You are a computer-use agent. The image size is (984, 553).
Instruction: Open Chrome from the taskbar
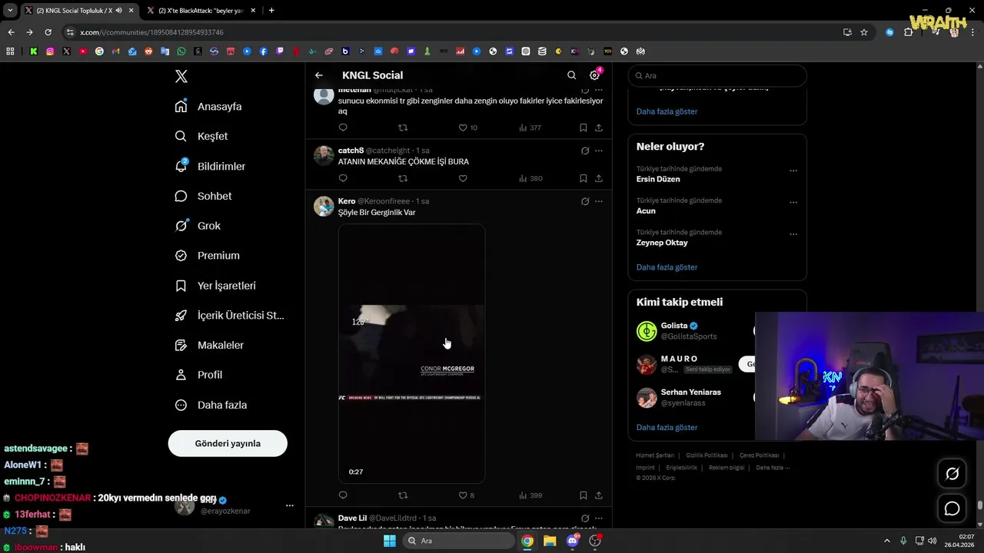[527, 541]
